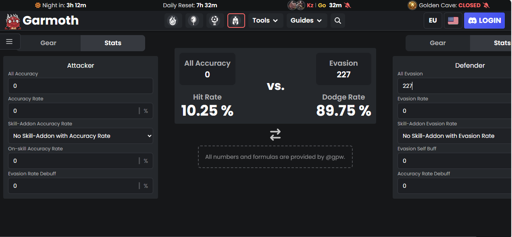Screen dimensions: 512x237
Task: Open the search magnifier in the navbar
Action: [338, 21]
